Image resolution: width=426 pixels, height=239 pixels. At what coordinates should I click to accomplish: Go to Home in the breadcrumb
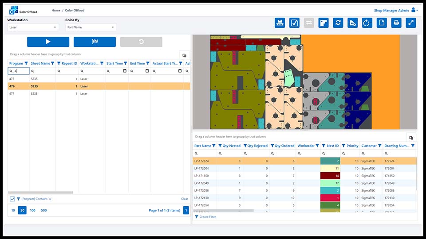point(56,10)
